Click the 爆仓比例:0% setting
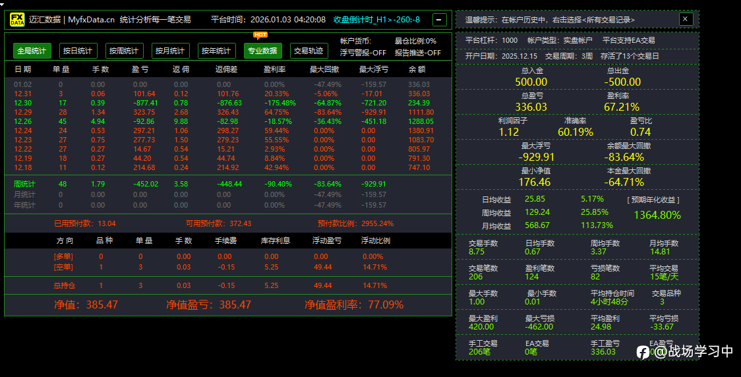The image size is (741, 377). click(416, 41)
